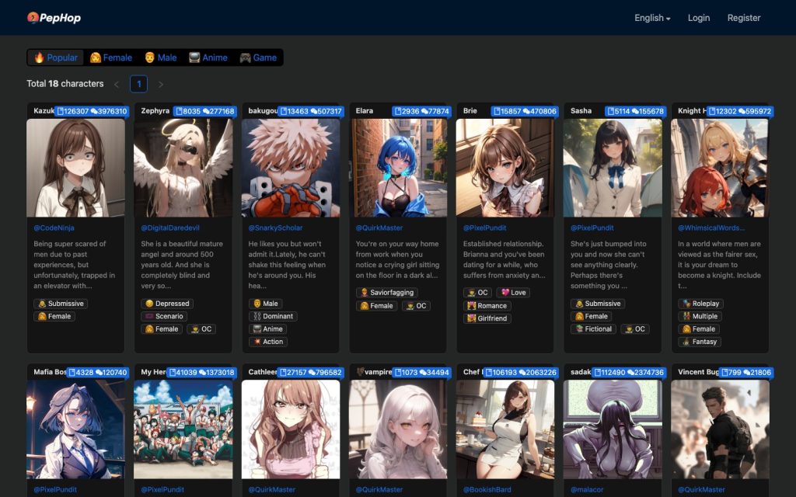The image size is (796, 497).
Task: Click the Dominant tag on bakugou
Action: point(273,317)
